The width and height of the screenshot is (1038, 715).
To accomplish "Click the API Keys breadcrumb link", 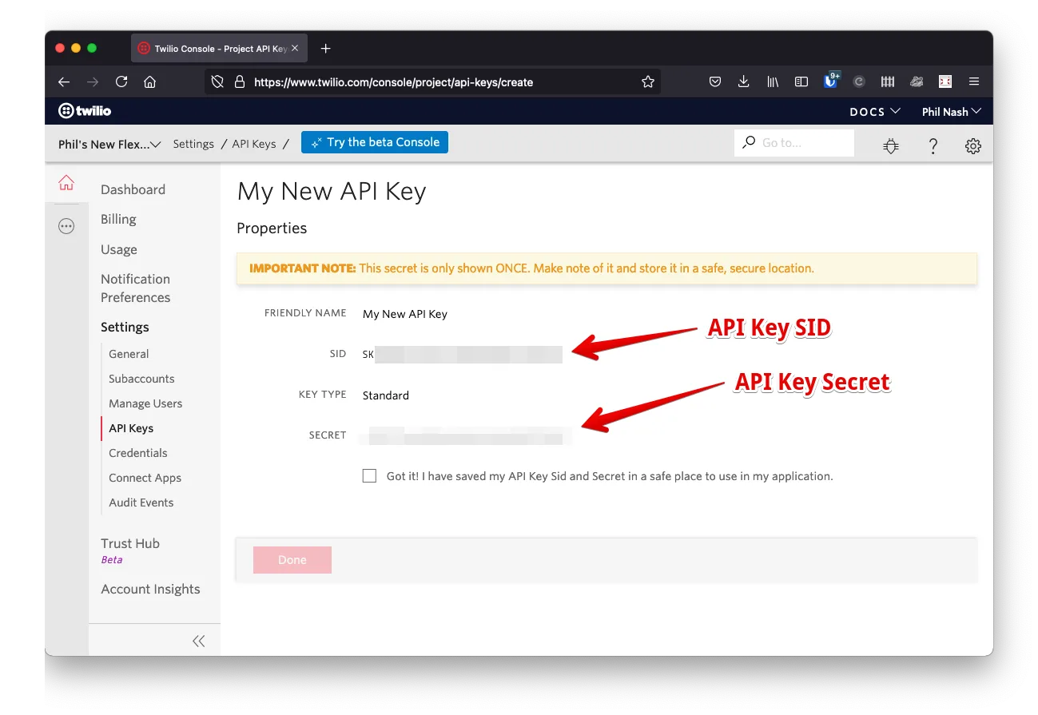I will [254, 145].
